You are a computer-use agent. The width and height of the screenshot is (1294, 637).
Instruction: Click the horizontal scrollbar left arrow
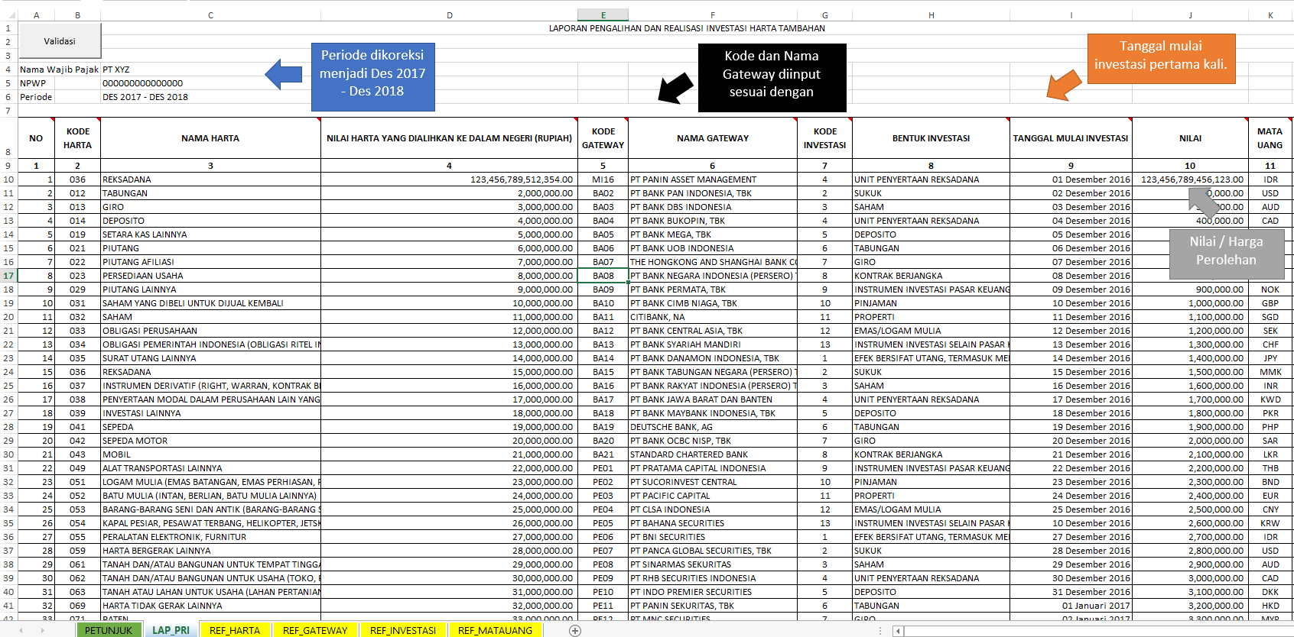(x=899, y=631)
